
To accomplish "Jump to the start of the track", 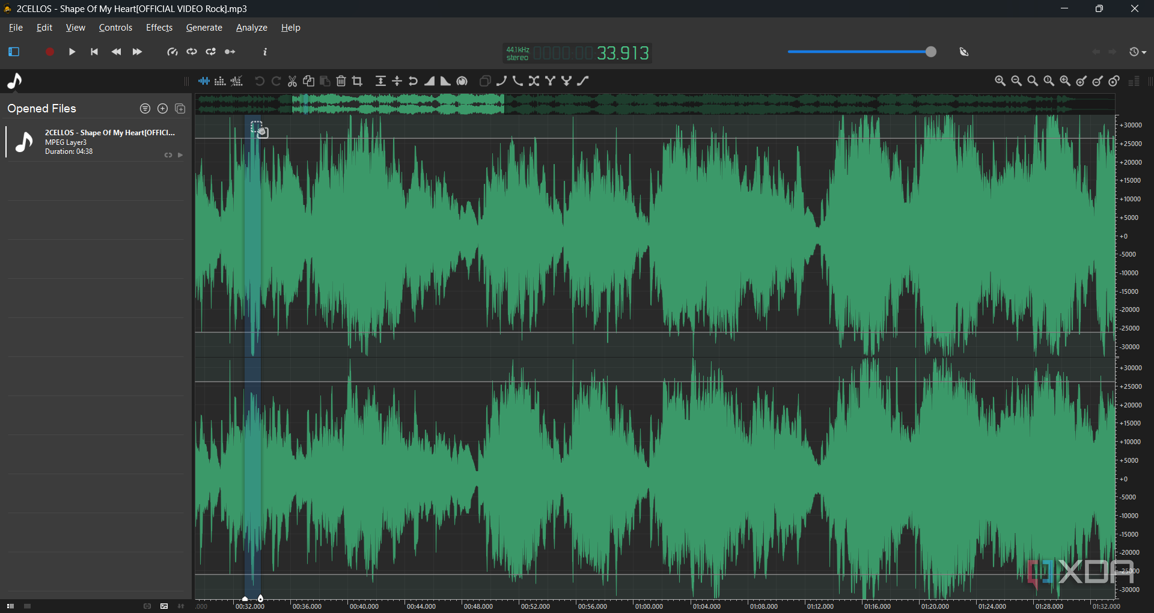I will [x=94, y=52].
